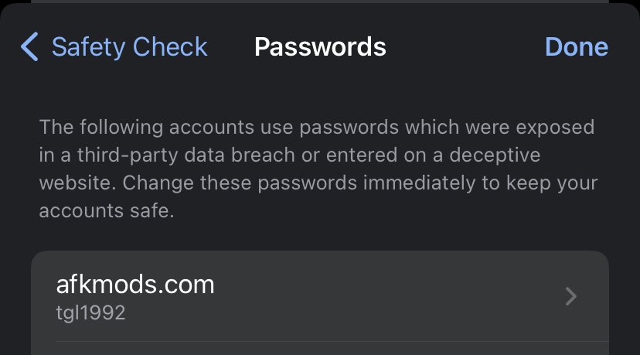Tap the back chevron arrow icon
This screenshot has width=640, height=355.
point(29,46)
